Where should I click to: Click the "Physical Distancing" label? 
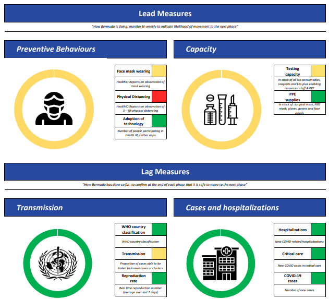pyautogui.click(x=133, y=97)
